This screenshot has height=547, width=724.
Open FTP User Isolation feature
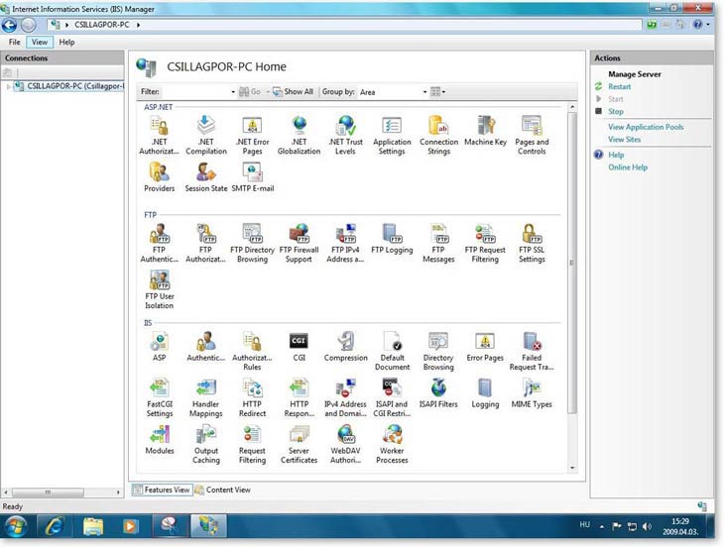click(160, 289)
